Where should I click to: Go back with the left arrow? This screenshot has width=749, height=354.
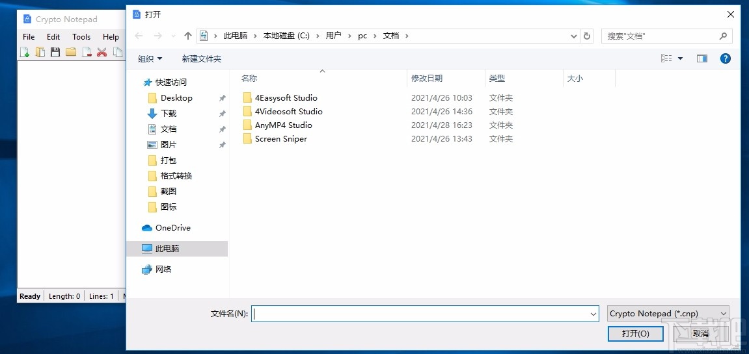(139, 36)
